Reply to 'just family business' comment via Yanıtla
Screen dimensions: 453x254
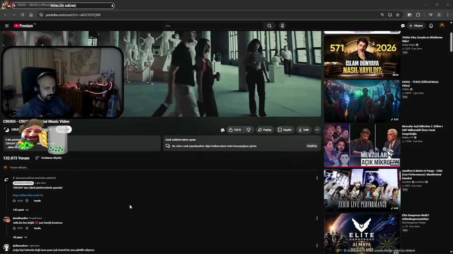[x=37, y=228]
